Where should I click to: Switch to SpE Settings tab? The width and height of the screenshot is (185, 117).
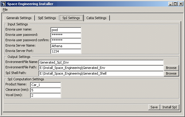click(47, 18)
